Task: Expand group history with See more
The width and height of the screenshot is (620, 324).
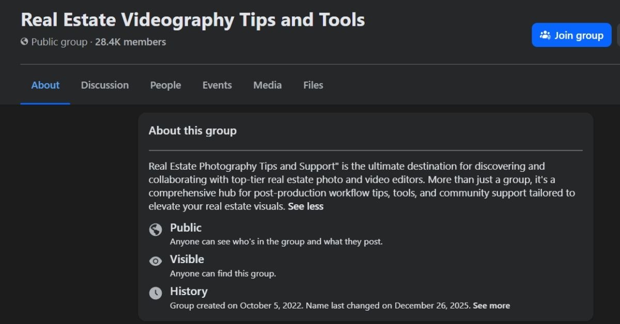Action: click(x=491, y=305)
